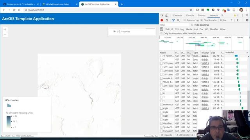The height and width of the screenshot is (140, 250).
Task: Go forward in browser history
Action: [9, 10]
